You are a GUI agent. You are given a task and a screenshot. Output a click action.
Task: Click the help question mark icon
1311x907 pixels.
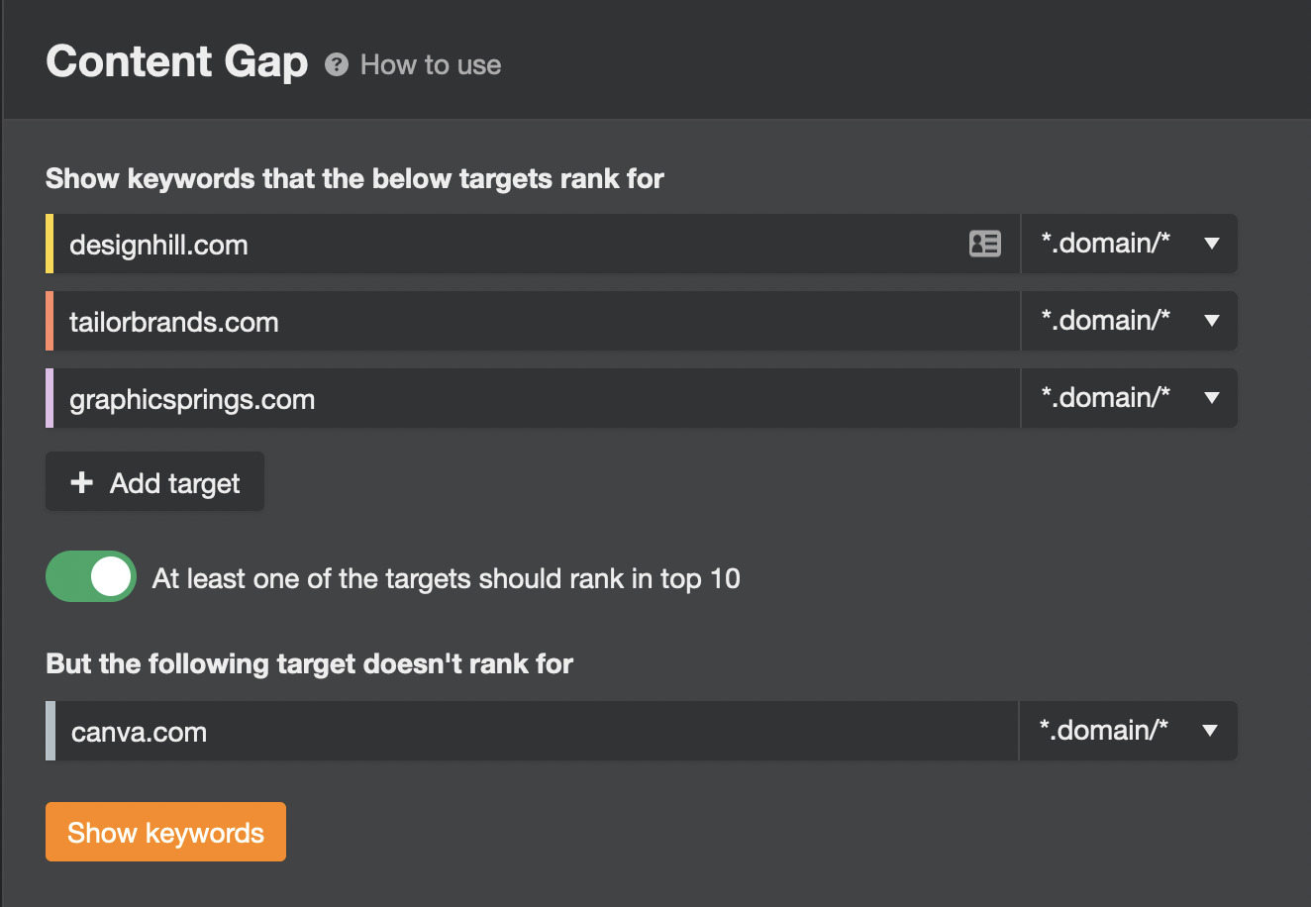click(x=337, y=65)
